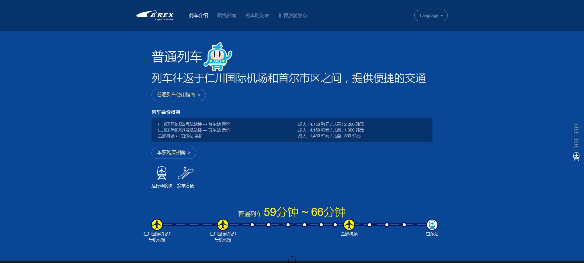584x263 pixels.
Task: Go to 列车时刻表 in the navigation
Action: tap(257, 15)
